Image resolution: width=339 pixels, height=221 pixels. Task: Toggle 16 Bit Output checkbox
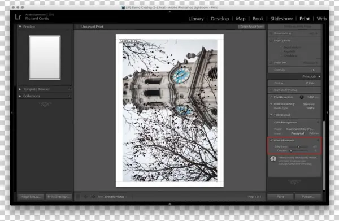click(271, 115)
